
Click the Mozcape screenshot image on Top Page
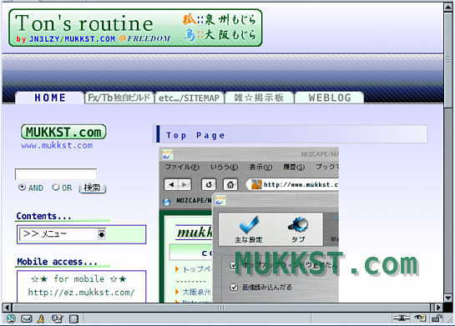(x=249, y=225)
